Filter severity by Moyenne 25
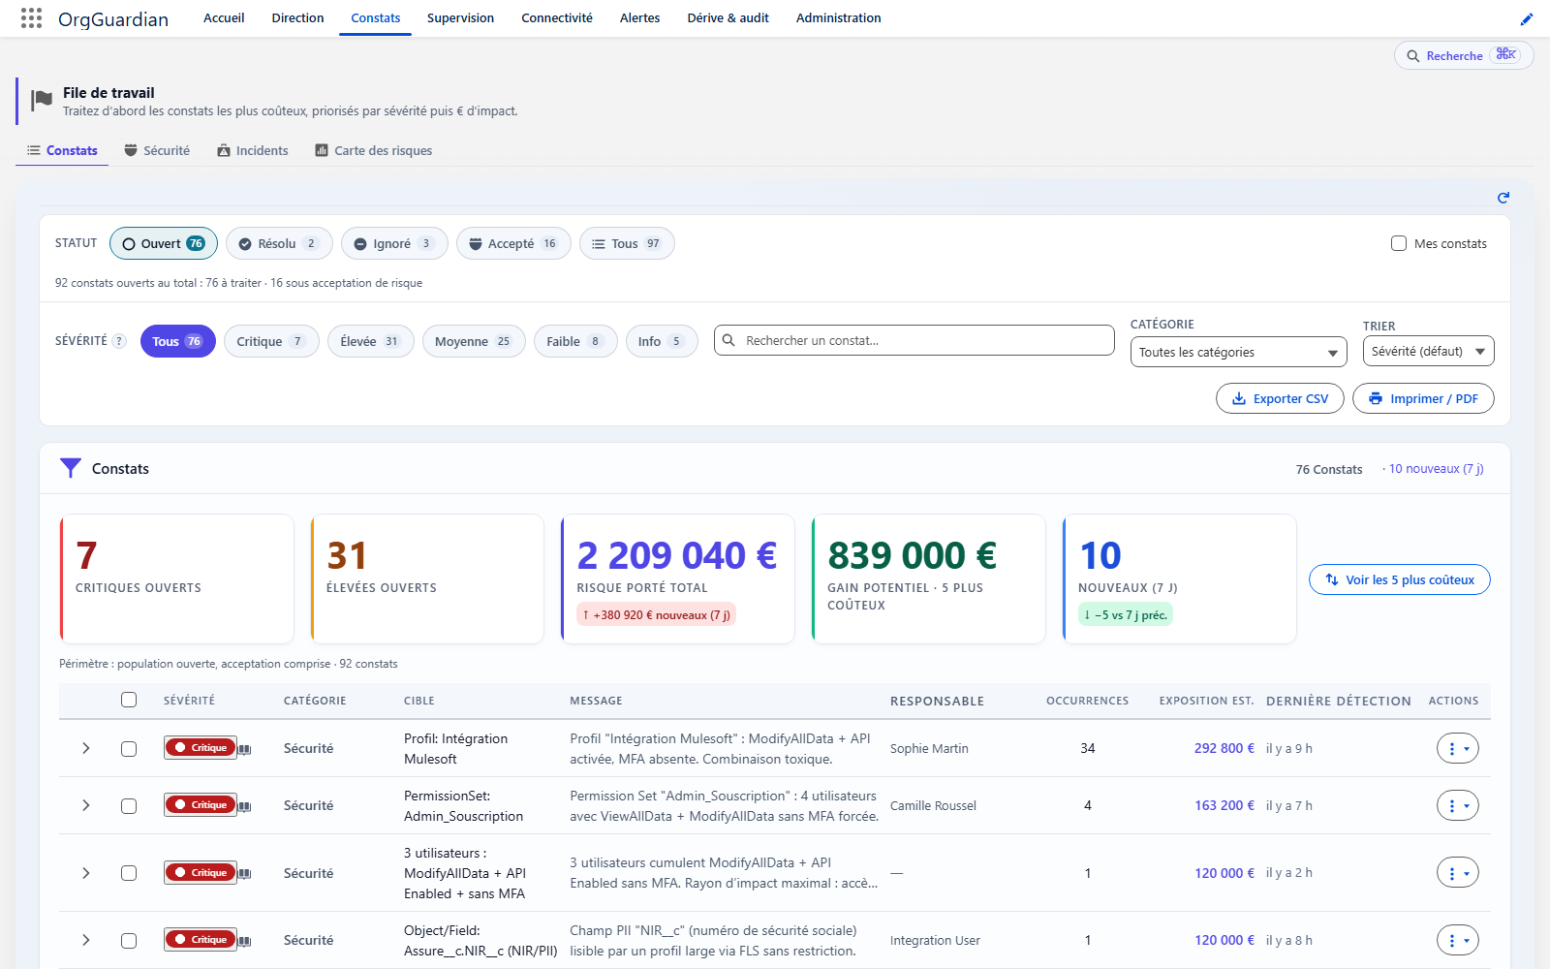1550x969 pixels. tap(474, 341)
